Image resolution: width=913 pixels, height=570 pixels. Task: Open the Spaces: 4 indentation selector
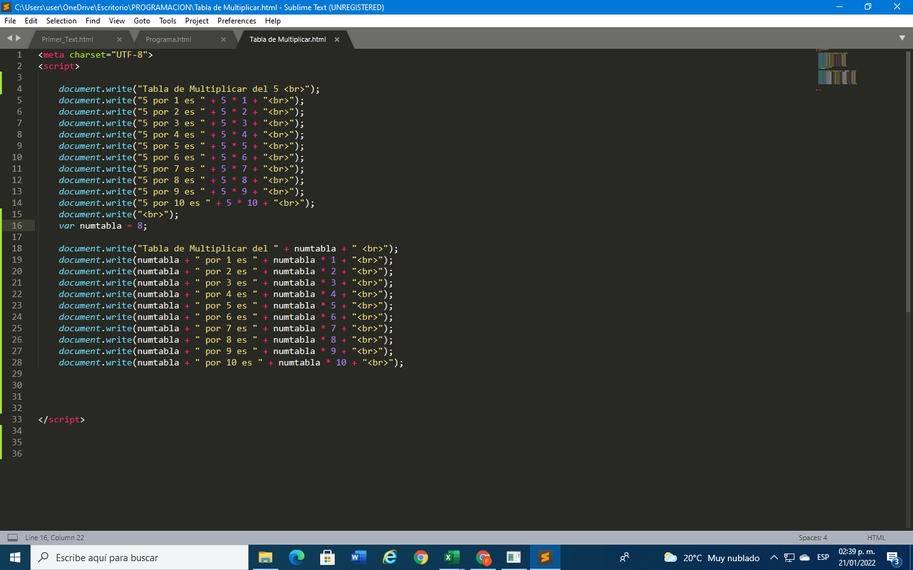[813, 538]
